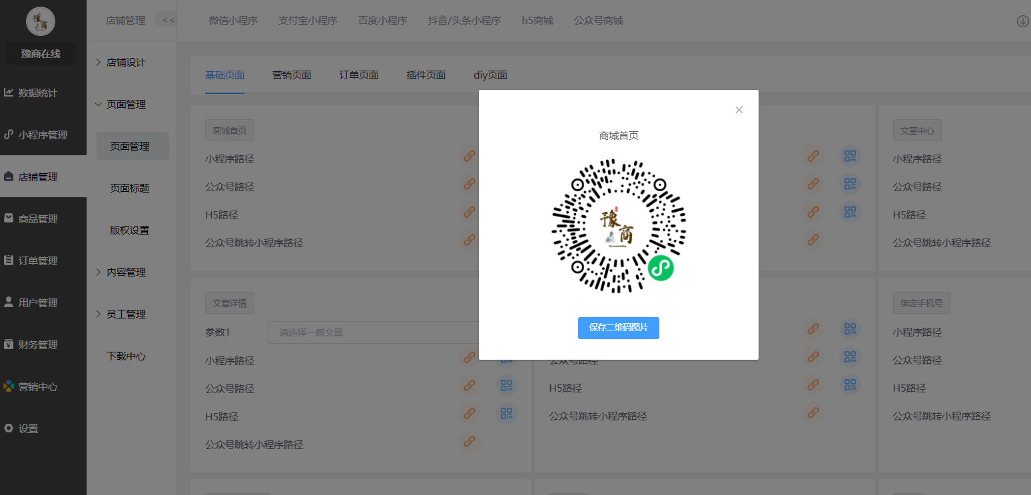Click 公众号跳转小程序路径 text in the 绑定手机号 card
This screenshot has height=495, width=1031.
click(x=942, y=416)
